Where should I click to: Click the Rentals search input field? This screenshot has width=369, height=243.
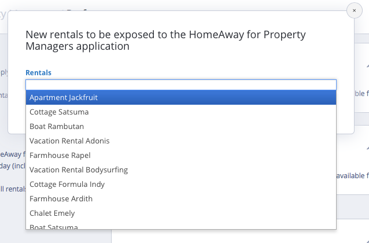pyautogui.click(x=180, y=84)
